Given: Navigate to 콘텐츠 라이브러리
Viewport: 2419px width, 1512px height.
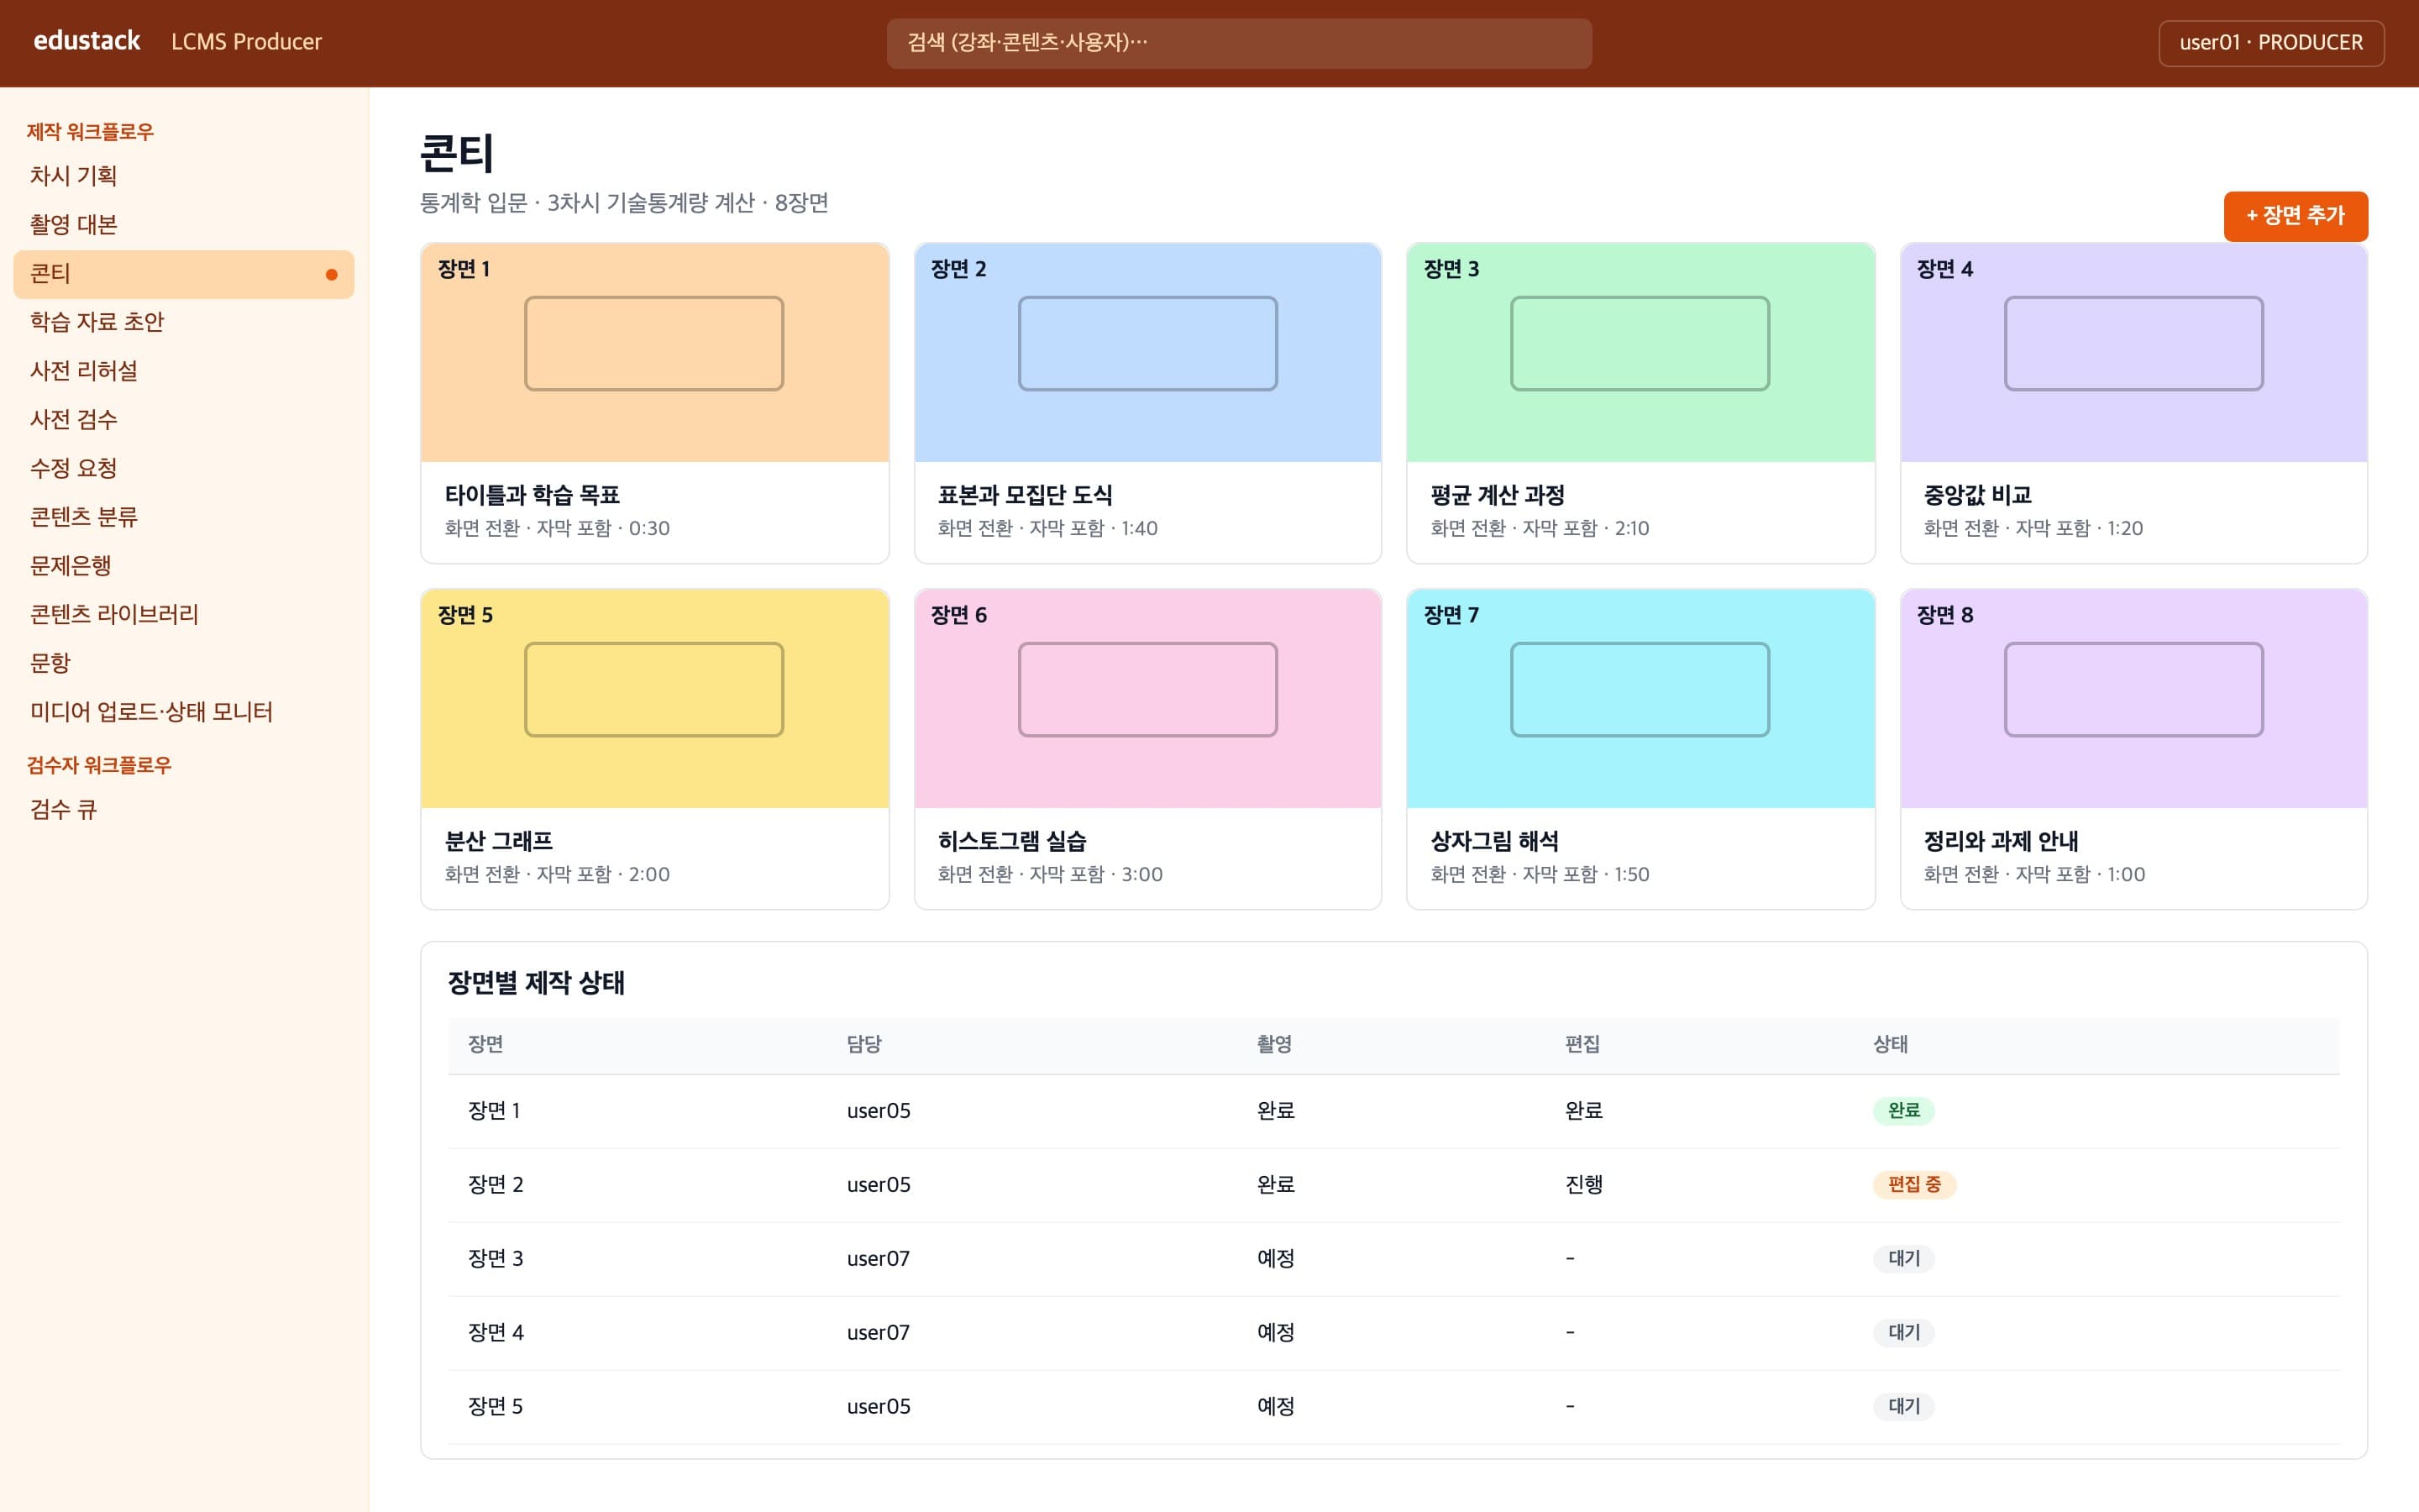Looking at the screenshot, I should pos(184,614).
